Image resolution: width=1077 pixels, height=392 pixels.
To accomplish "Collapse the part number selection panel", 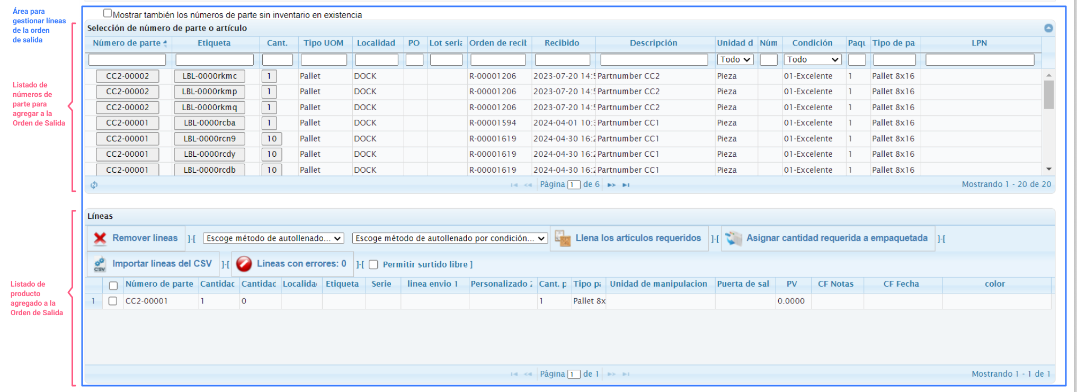I will click(x=1048, y=28).
